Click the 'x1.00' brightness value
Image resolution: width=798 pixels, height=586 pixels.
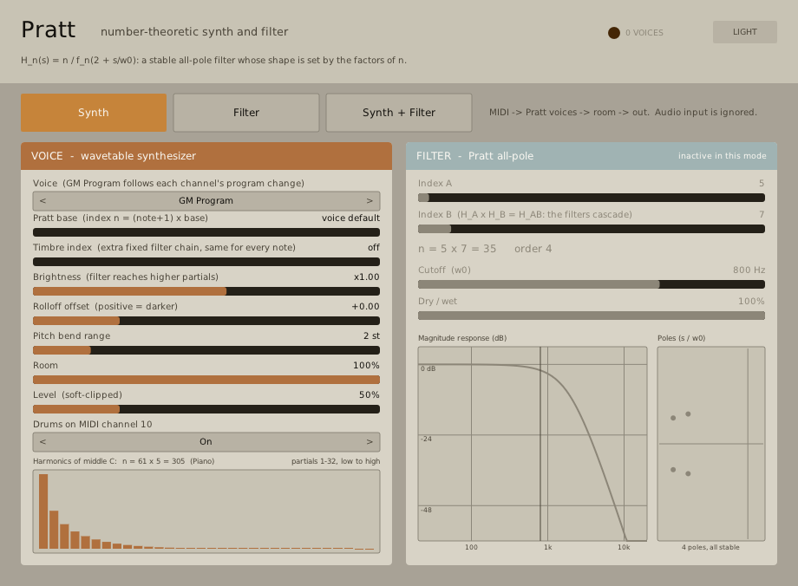click(x=366, y=277)
